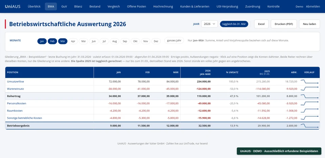Viewport: 325px width, 158px height.
Task: Click the Personalkosten Verlauf sparkline
Action: coord(309,103)
